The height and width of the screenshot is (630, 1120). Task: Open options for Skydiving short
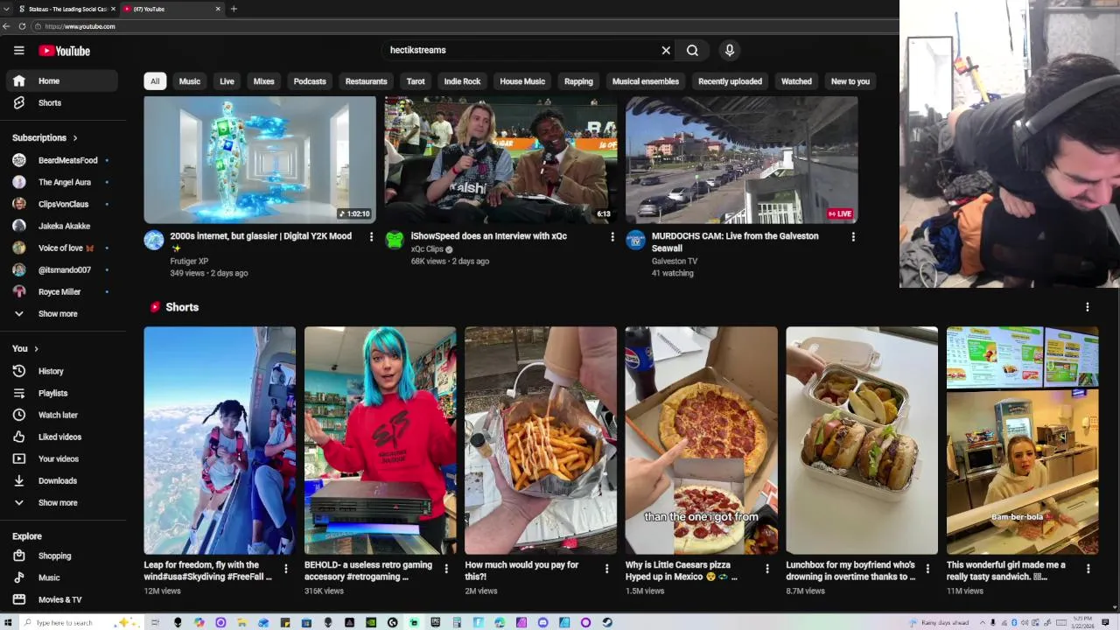click(285, 569)
